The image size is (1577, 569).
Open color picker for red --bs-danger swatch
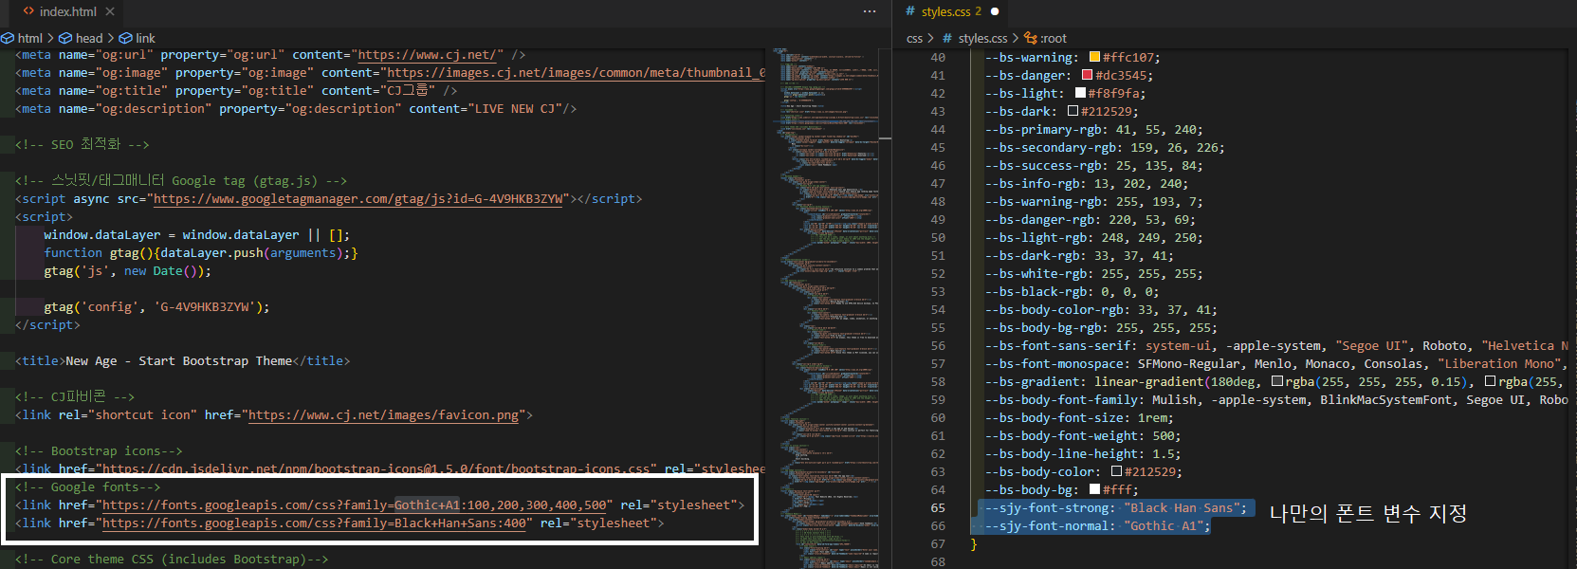click(1087, 75)
